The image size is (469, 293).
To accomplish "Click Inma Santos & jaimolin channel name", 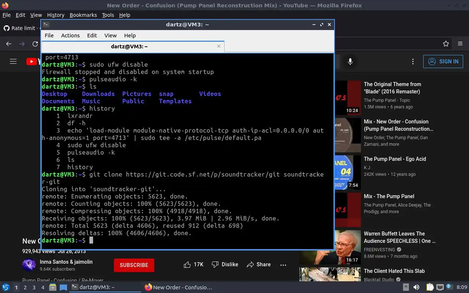I will (x=66, y=262).
